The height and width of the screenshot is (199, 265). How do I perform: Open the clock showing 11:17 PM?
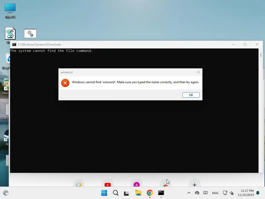pyautogui.click(x=246, y=193)
